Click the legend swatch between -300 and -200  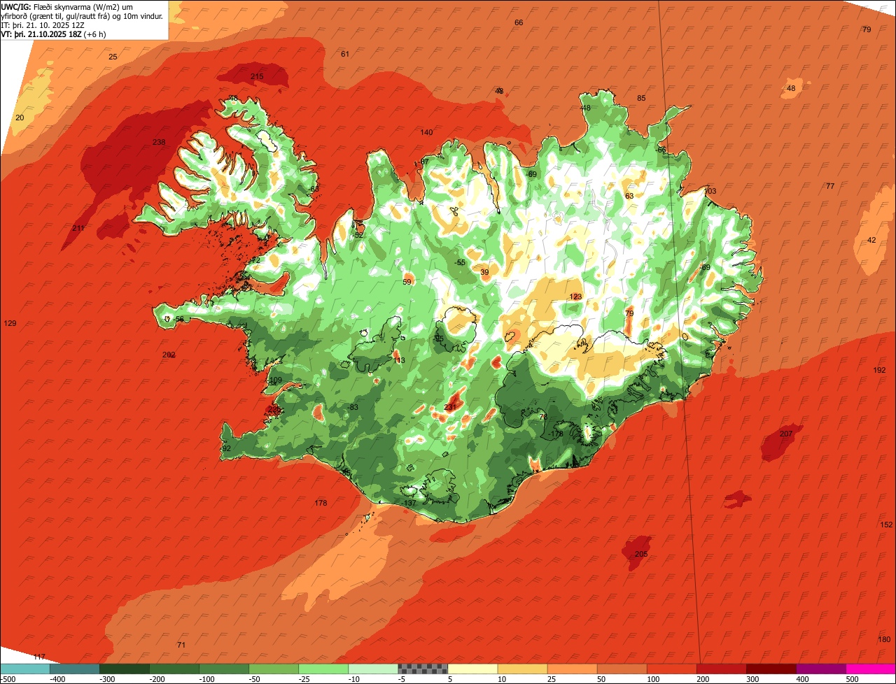(125, 668)
